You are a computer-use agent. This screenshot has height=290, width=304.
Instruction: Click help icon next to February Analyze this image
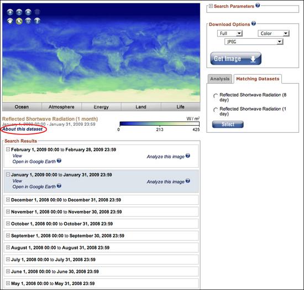click(188, 156)
